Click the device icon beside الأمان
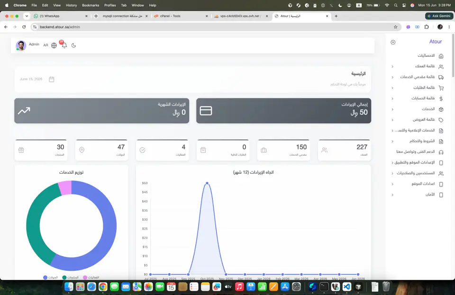 [x=441, y=195]
